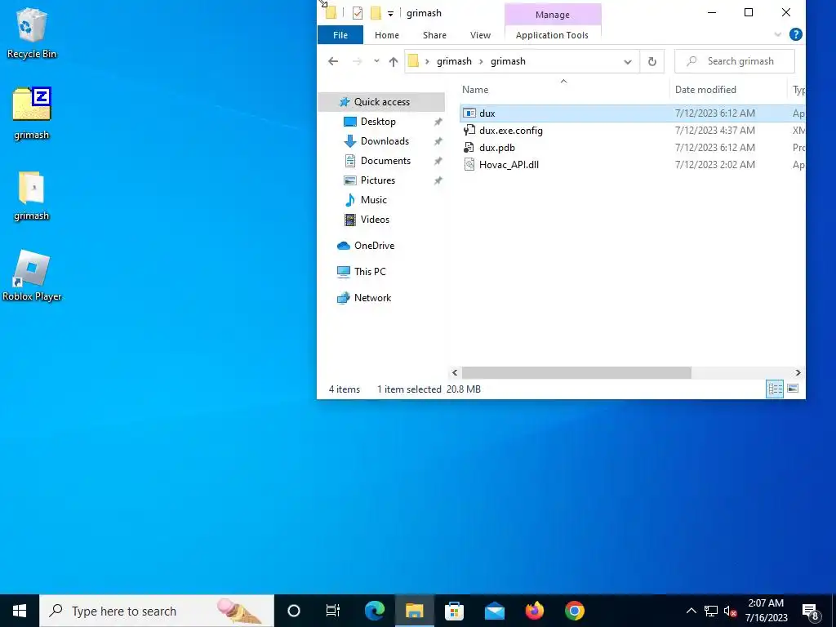Open Documents in the navigation pane
Screen dimensions: 836x627
(385, 161)
